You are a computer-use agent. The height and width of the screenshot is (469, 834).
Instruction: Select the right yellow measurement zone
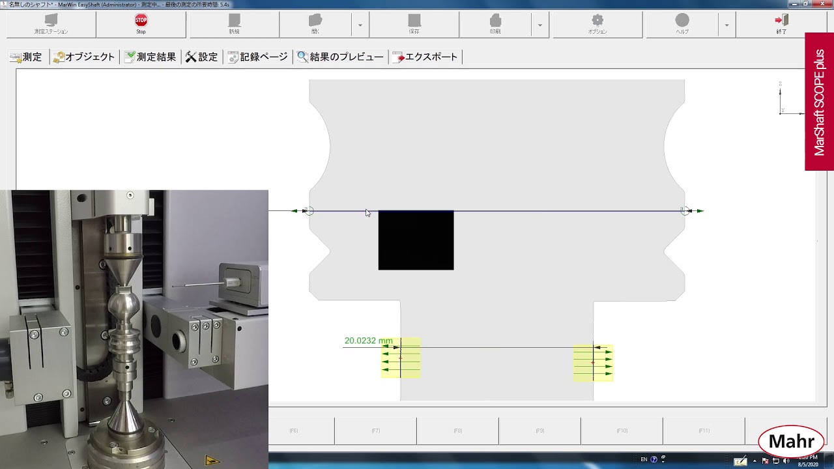pos(593,362)
